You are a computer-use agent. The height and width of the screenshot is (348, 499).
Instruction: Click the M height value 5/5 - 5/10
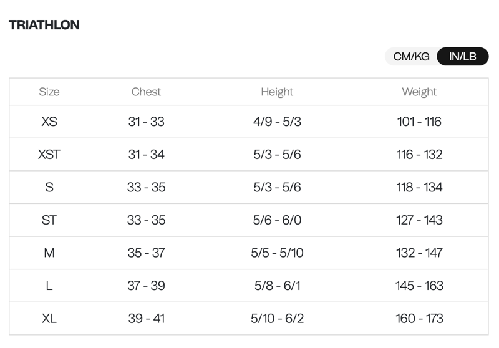click(x=277, y=253)
